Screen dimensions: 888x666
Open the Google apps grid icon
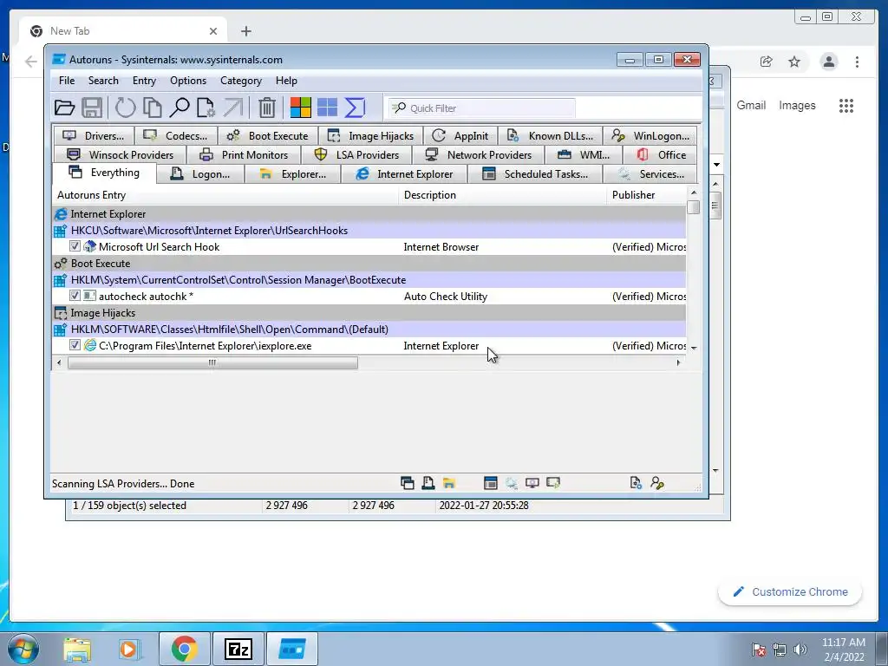(x=846, y=106)
